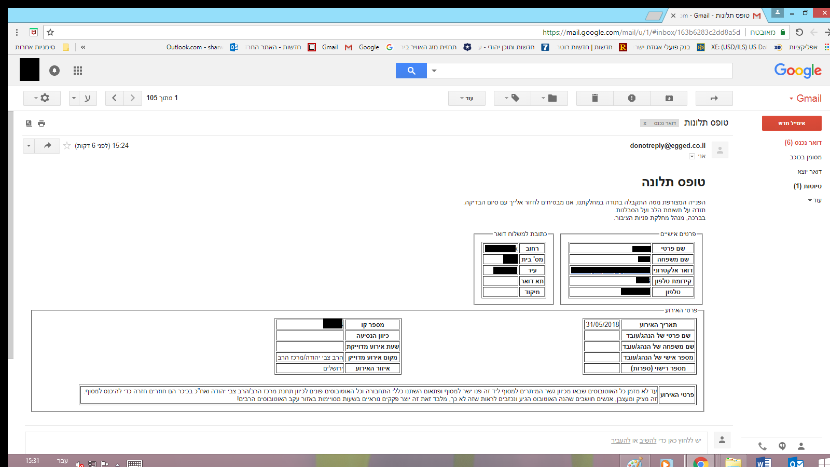Open the אפליקציות apps shortcut
Image resolution: width=830 pixels, height=467 pixels.
[808, 47]
